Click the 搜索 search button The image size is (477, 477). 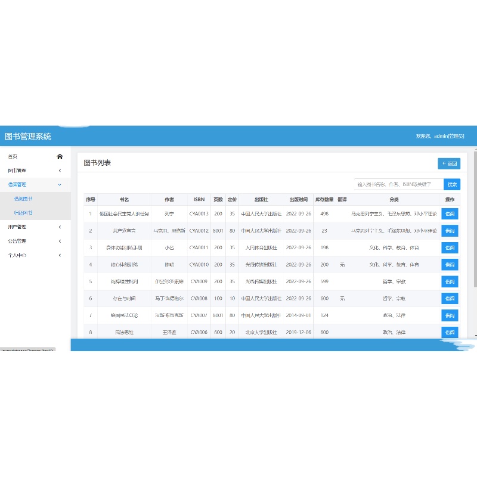[452, 184]
